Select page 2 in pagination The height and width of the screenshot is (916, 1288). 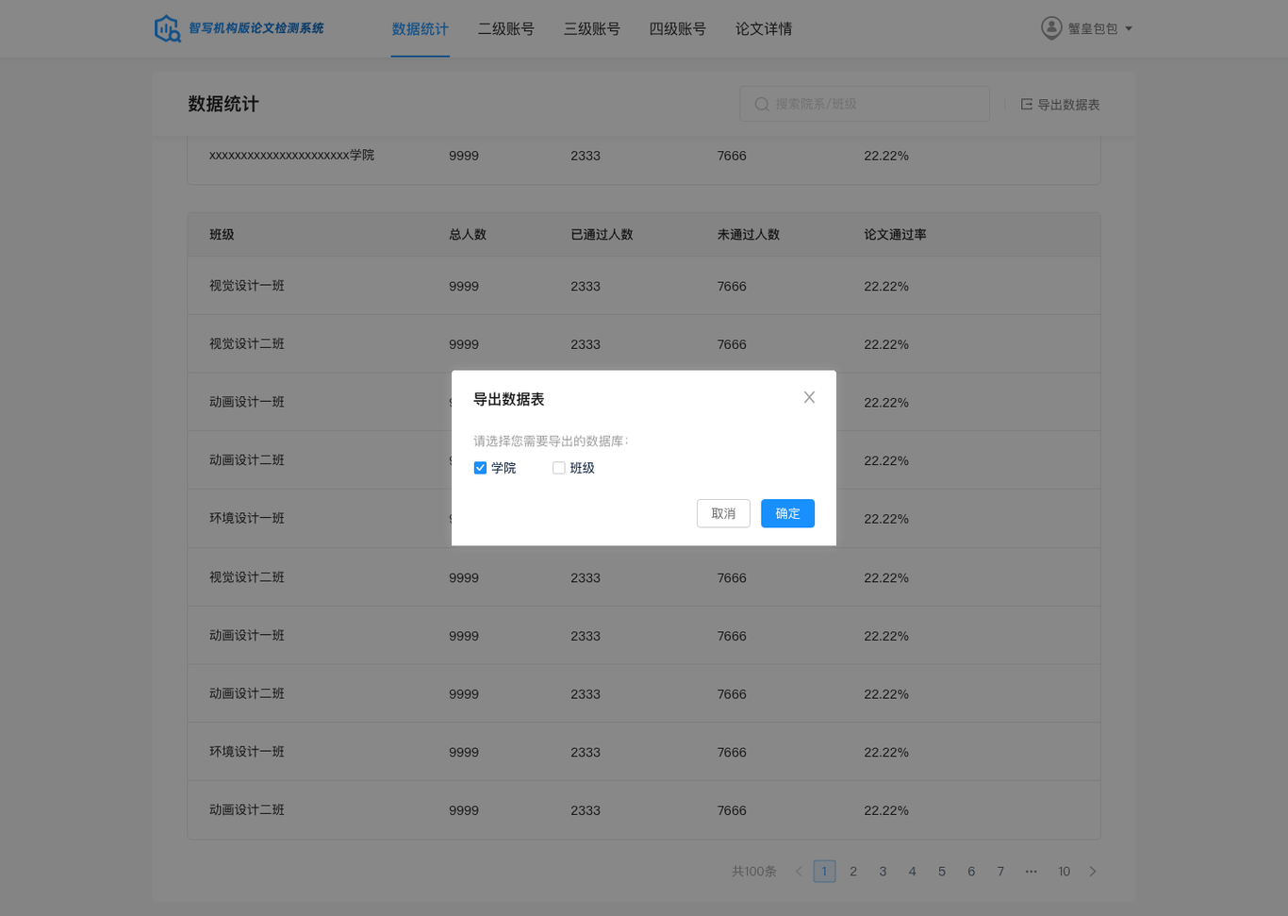(853, 872)
